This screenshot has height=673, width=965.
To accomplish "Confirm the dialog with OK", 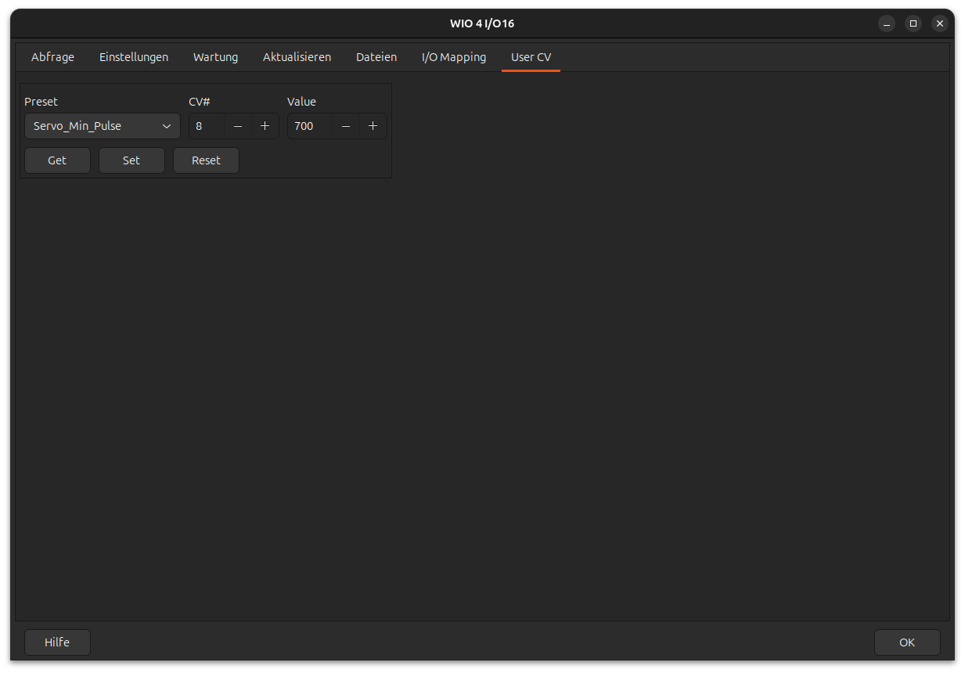I will point(907,642).
